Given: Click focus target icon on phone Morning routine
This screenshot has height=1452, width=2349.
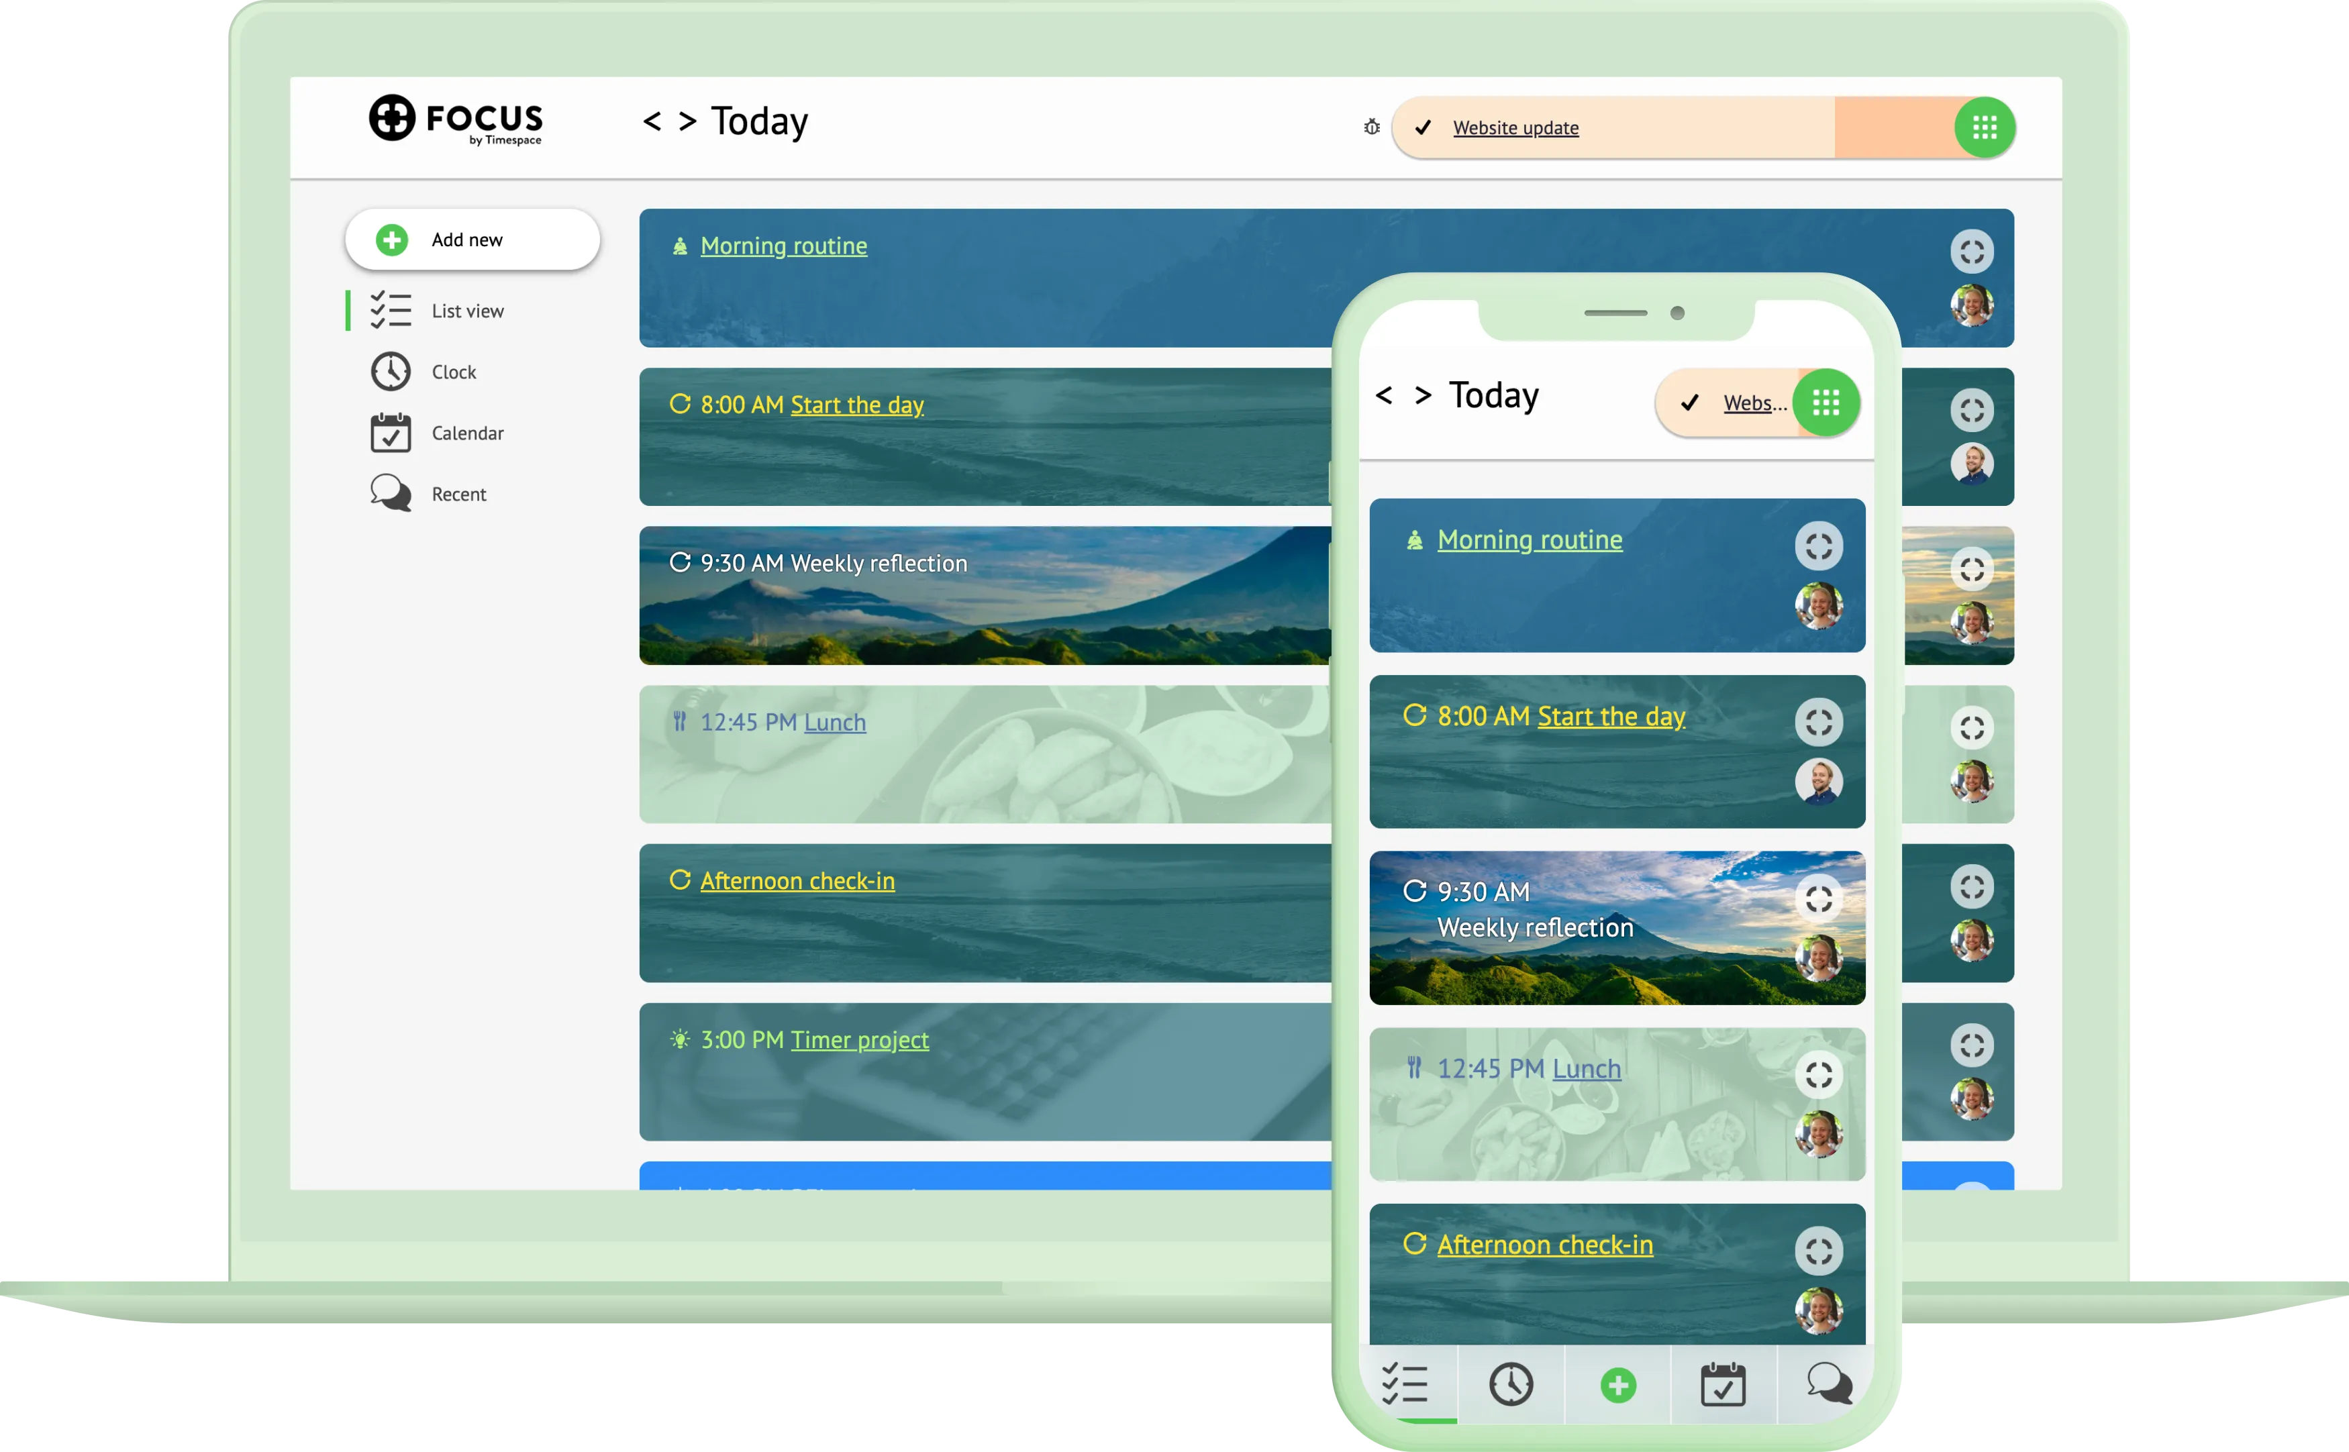Looking at the screenshot, I should pyautogui.click(x=1819, y=546).
